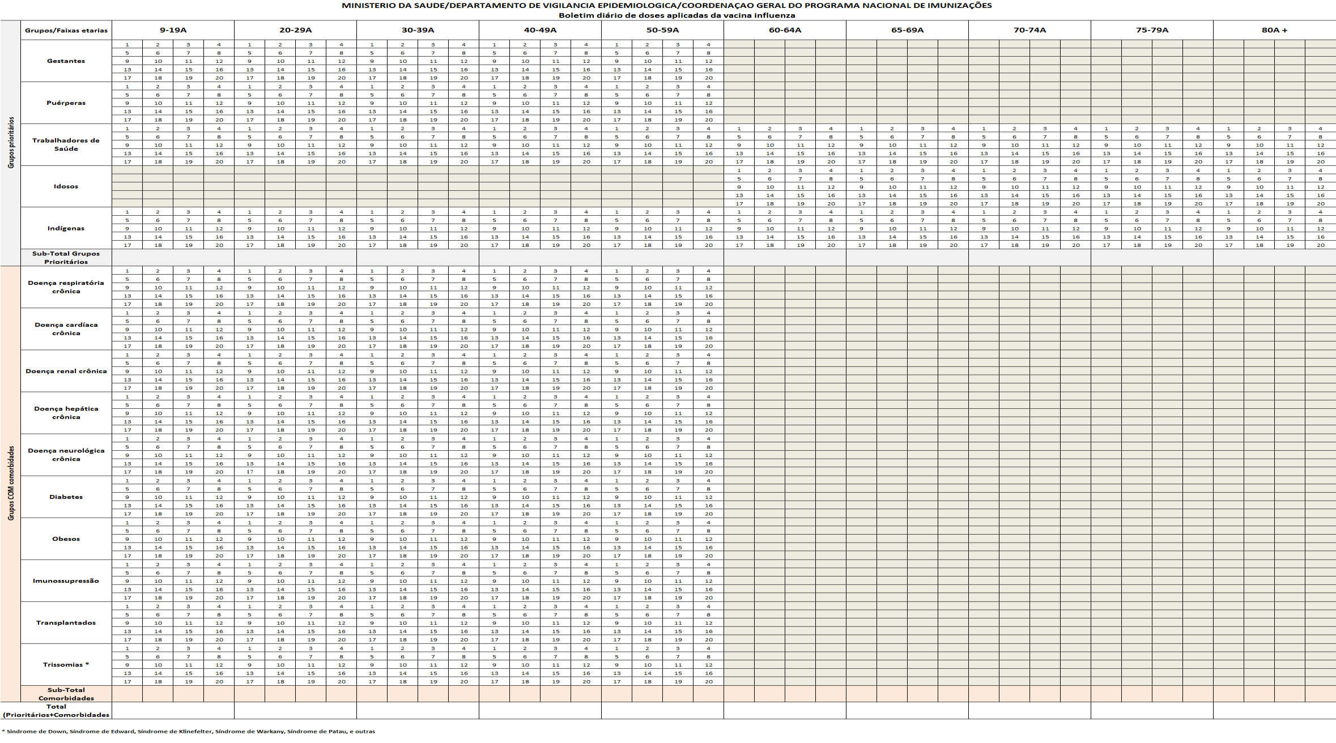
Task: Click the Indígenas row label
Action: [66, 228]
